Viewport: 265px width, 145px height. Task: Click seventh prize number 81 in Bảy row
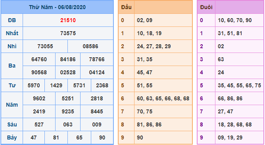[x=56, y=137]
